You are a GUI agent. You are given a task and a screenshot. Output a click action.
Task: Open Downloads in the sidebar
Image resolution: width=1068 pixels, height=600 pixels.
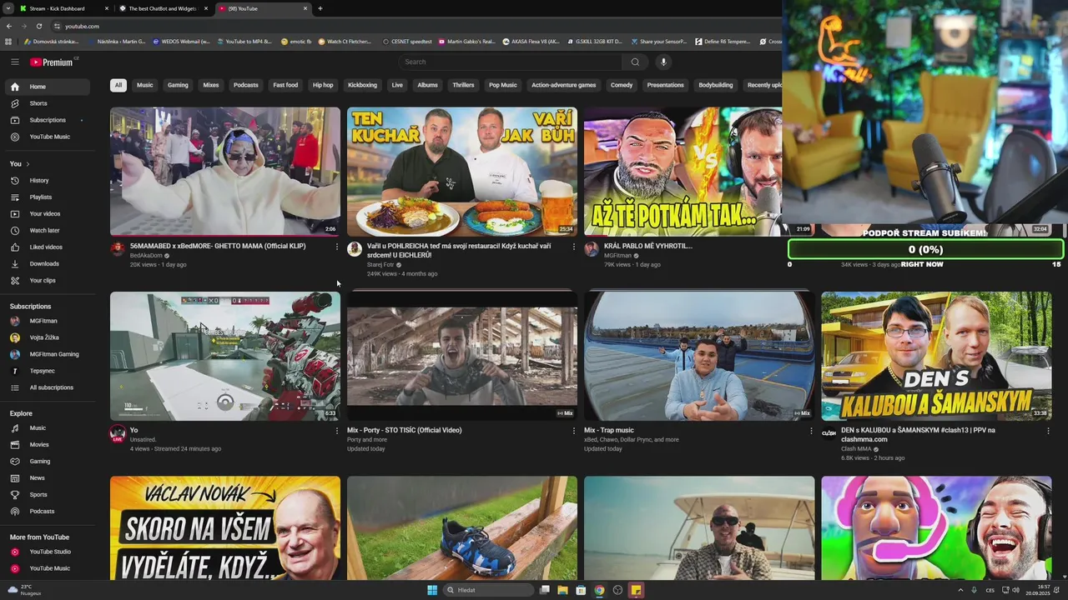[x=49, y=263]
